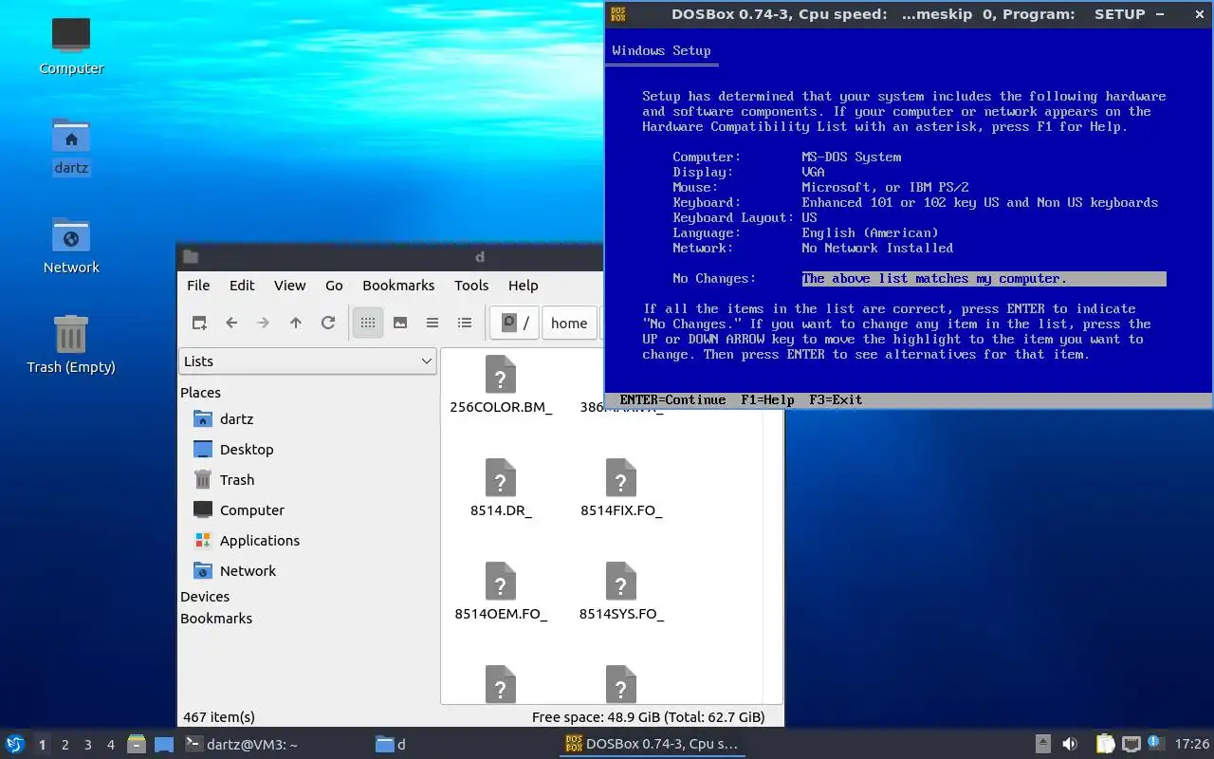
Task: Go forward in file manager history
Action: pos(264,323)
